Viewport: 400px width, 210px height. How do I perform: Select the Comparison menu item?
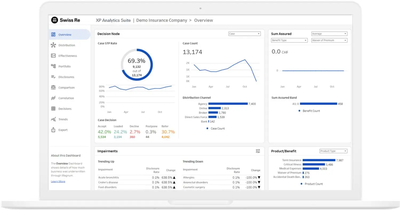point(66,87)
